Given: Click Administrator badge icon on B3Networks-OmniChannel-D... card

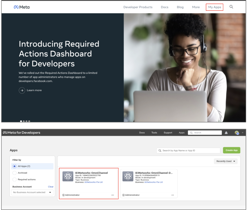Looking at the screenshot, I should [x=123, y=195].
